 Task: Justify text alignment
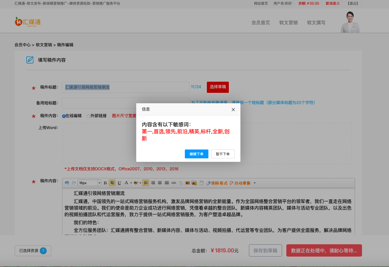[167, 183]
